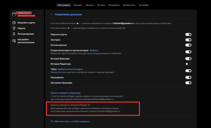Image resolution: width=211 pixels, height=128 pixels.
Task: Click the info icon beside Обратная связь
Action: [52, 121]
